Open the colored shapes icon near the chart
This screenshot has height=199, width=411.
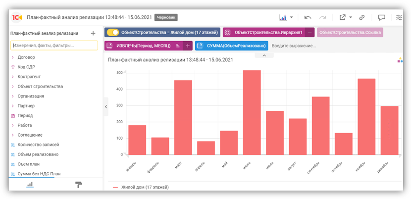click(x=400, y=60)
